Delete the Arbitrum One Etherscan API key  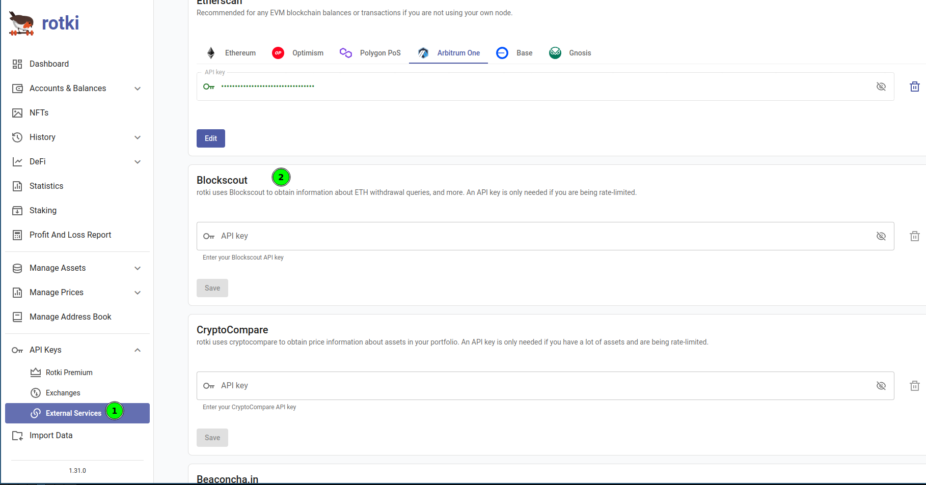click(915, 87)
